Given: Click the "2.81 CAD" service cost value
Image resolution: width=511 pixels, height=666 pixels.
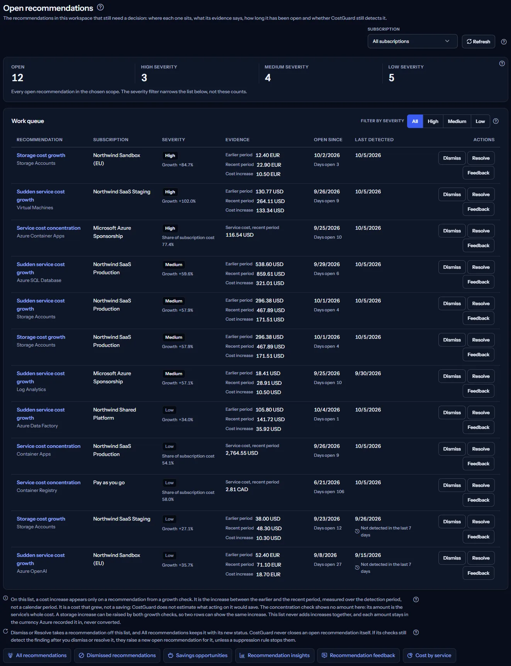Looking at the screenshot, I should (237, 489).
